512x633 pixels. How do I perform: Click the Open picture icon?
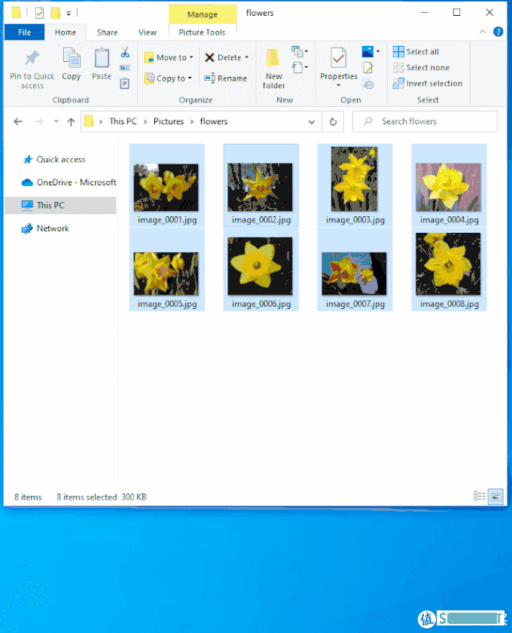[x=367, y=51]
